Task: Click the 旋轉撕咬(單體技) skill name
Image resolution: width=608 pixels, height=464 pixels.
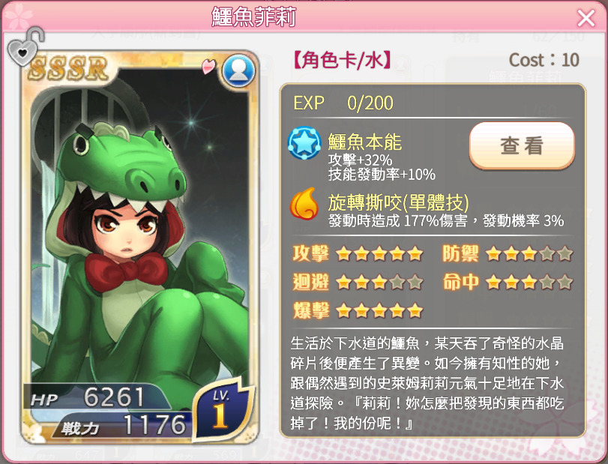Action: tap(398, 202)
